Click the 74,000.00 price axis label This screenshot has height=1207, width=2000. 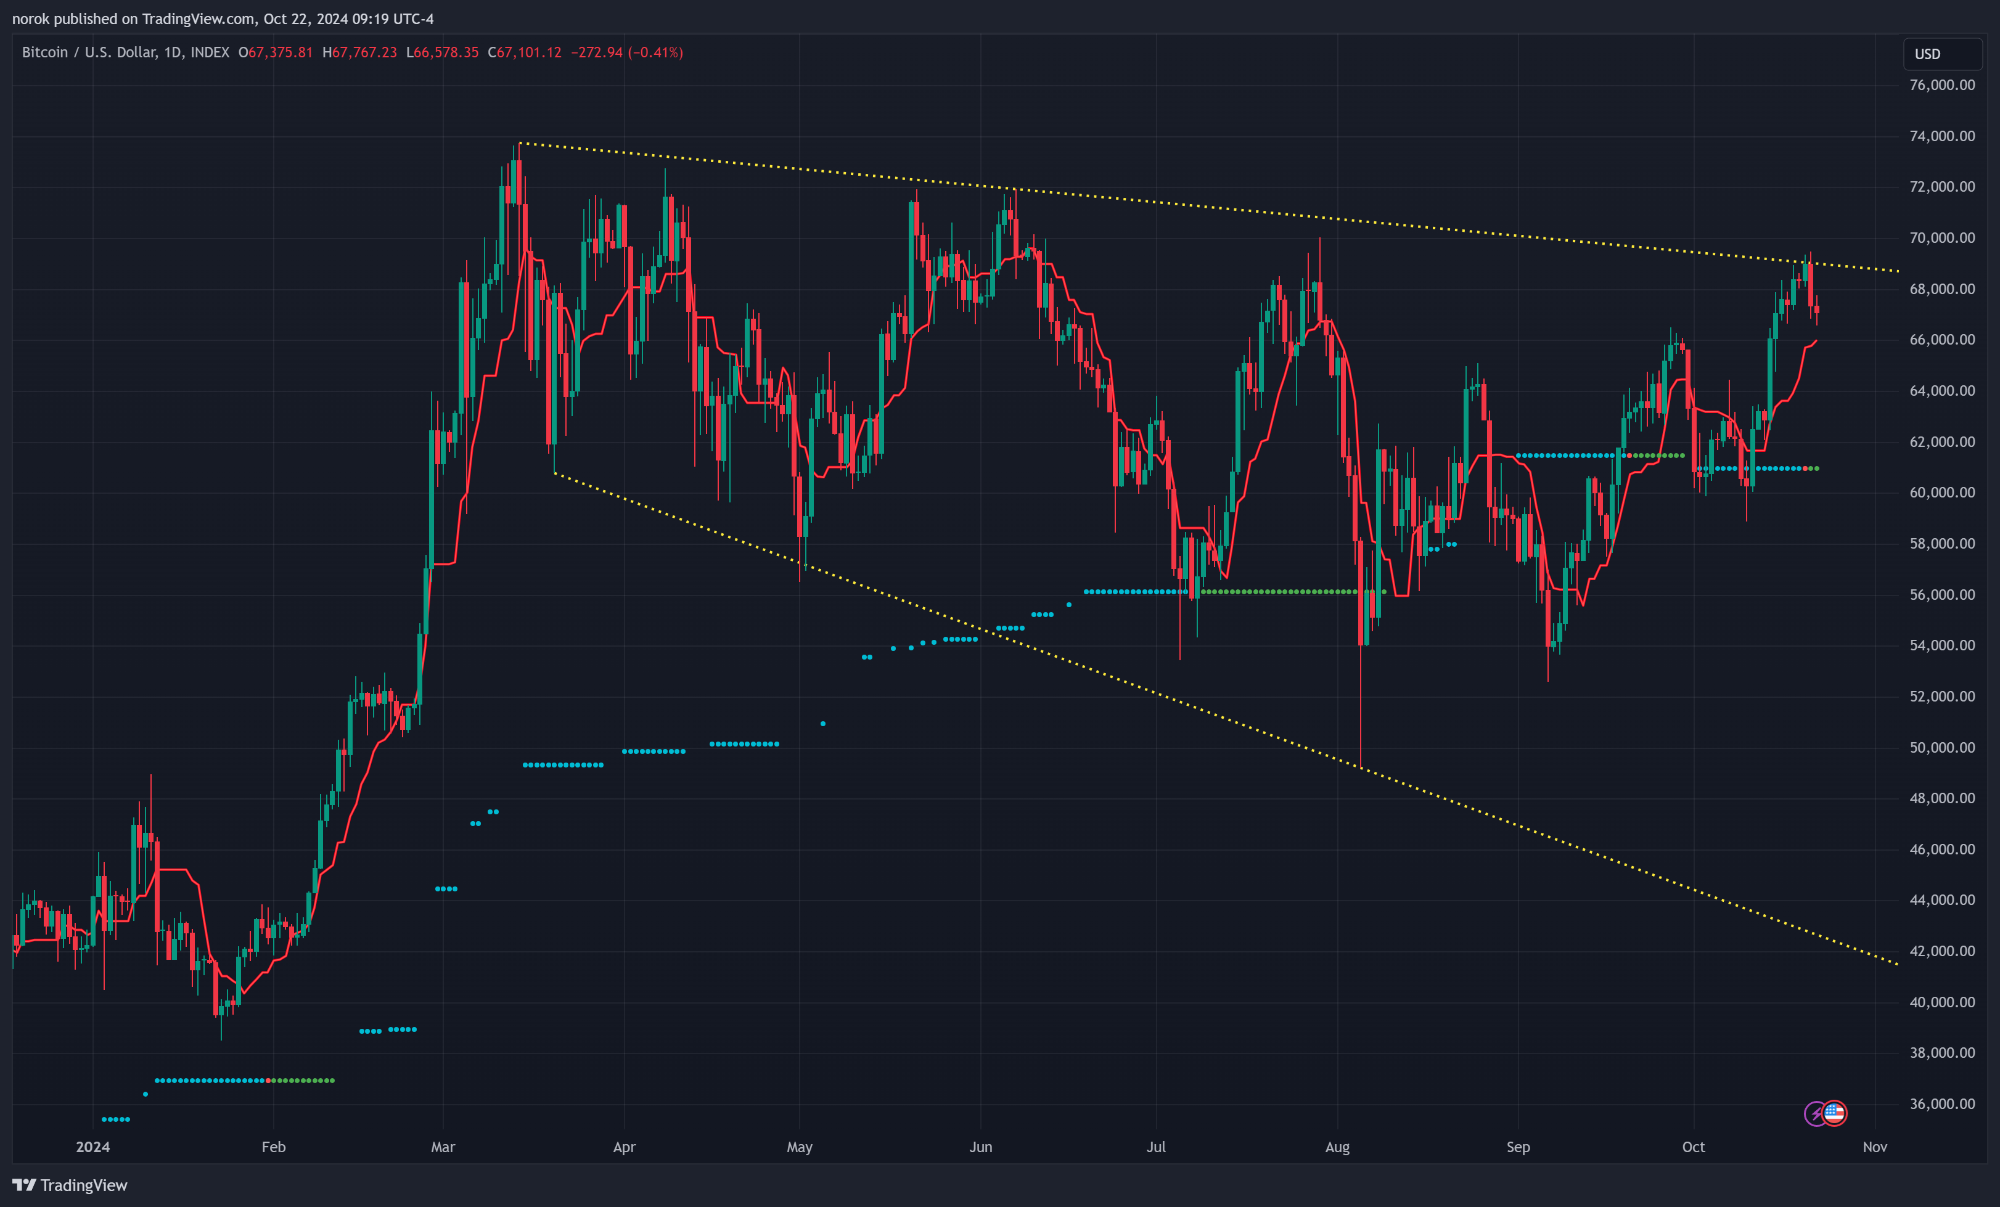coord(1943,136)
